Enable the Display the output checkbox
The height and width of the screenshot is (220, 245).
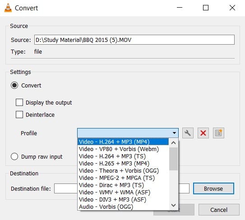click(x=19, y=102)
